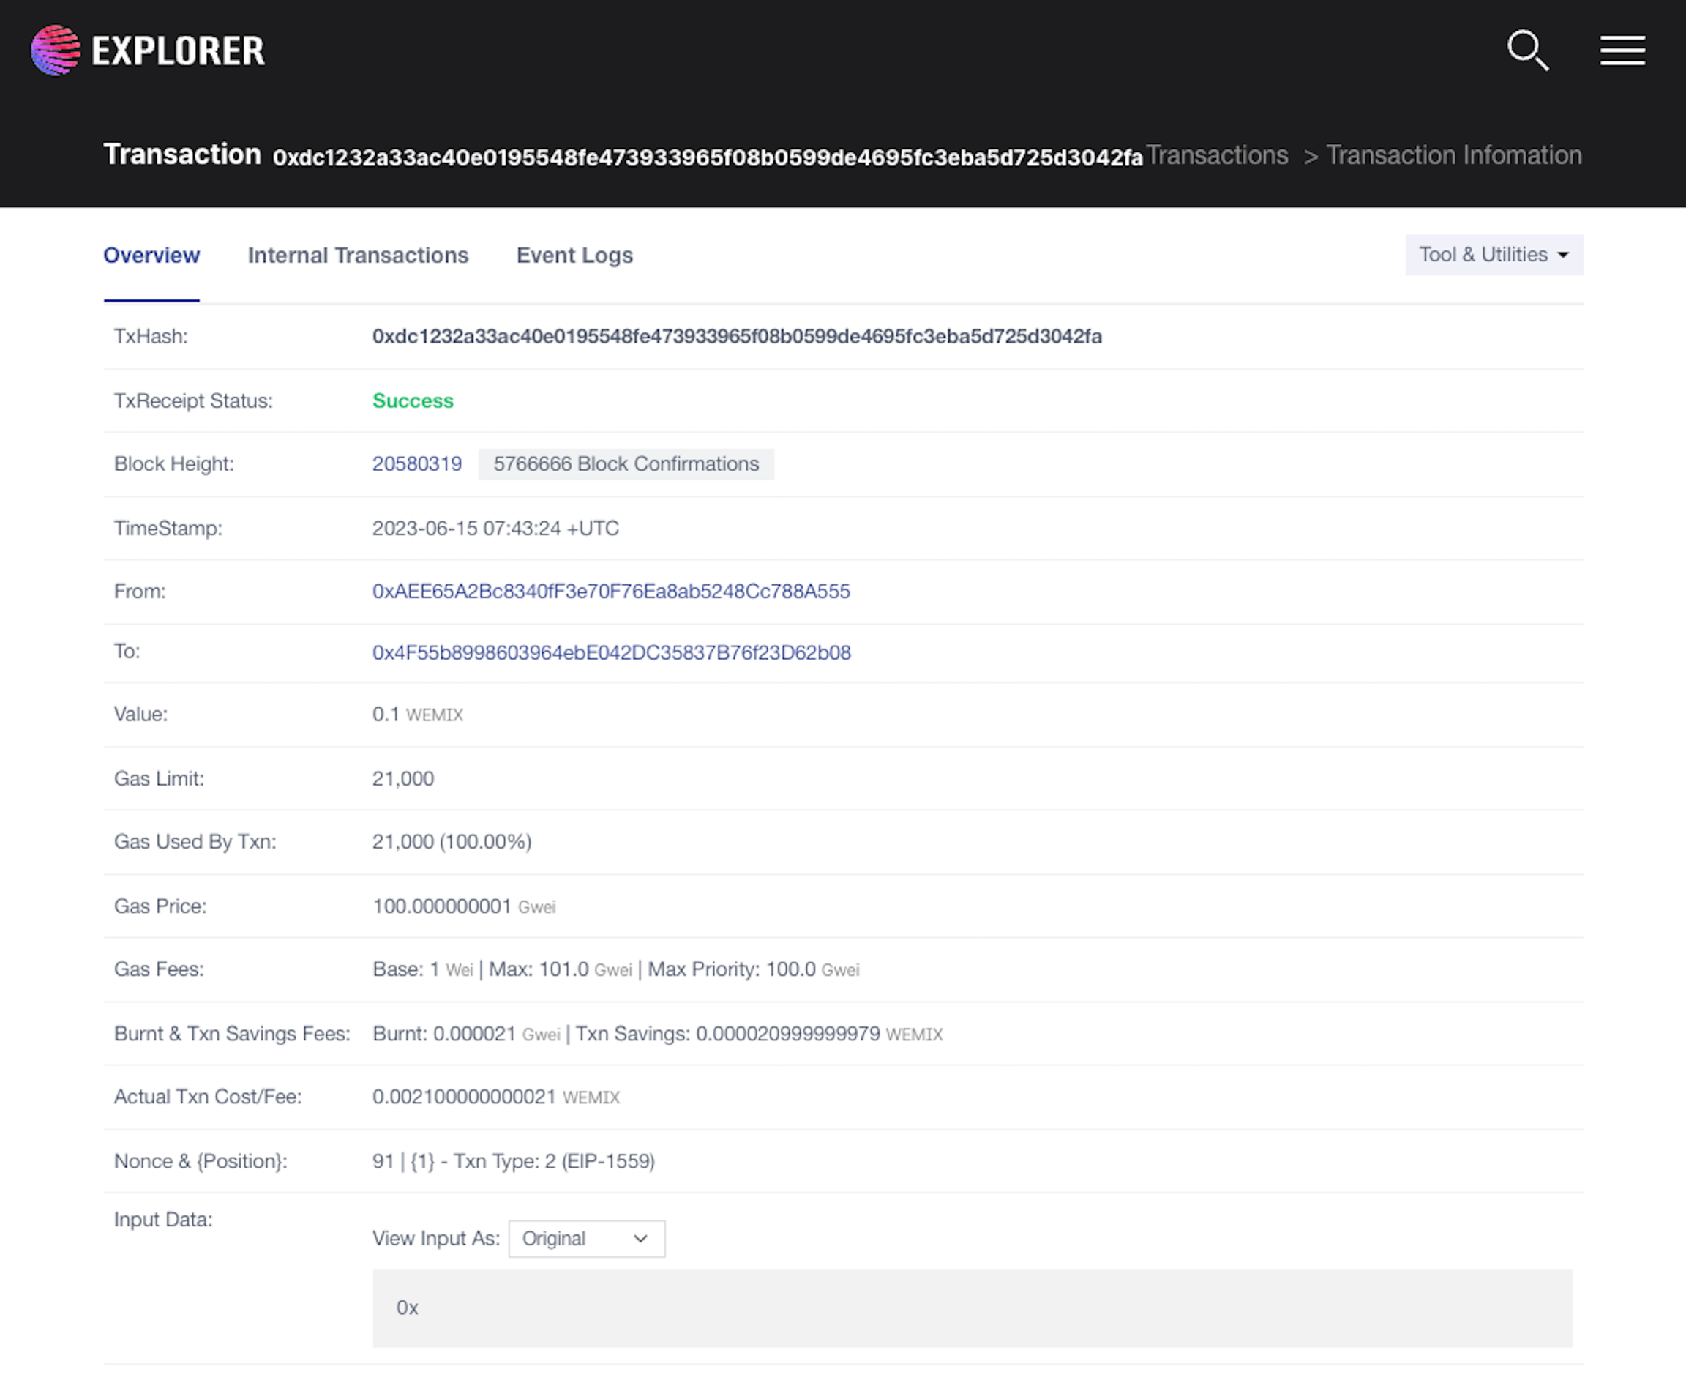Click the magnifier search icon
This screenshot has width=1686, height=1383.
1527,51
